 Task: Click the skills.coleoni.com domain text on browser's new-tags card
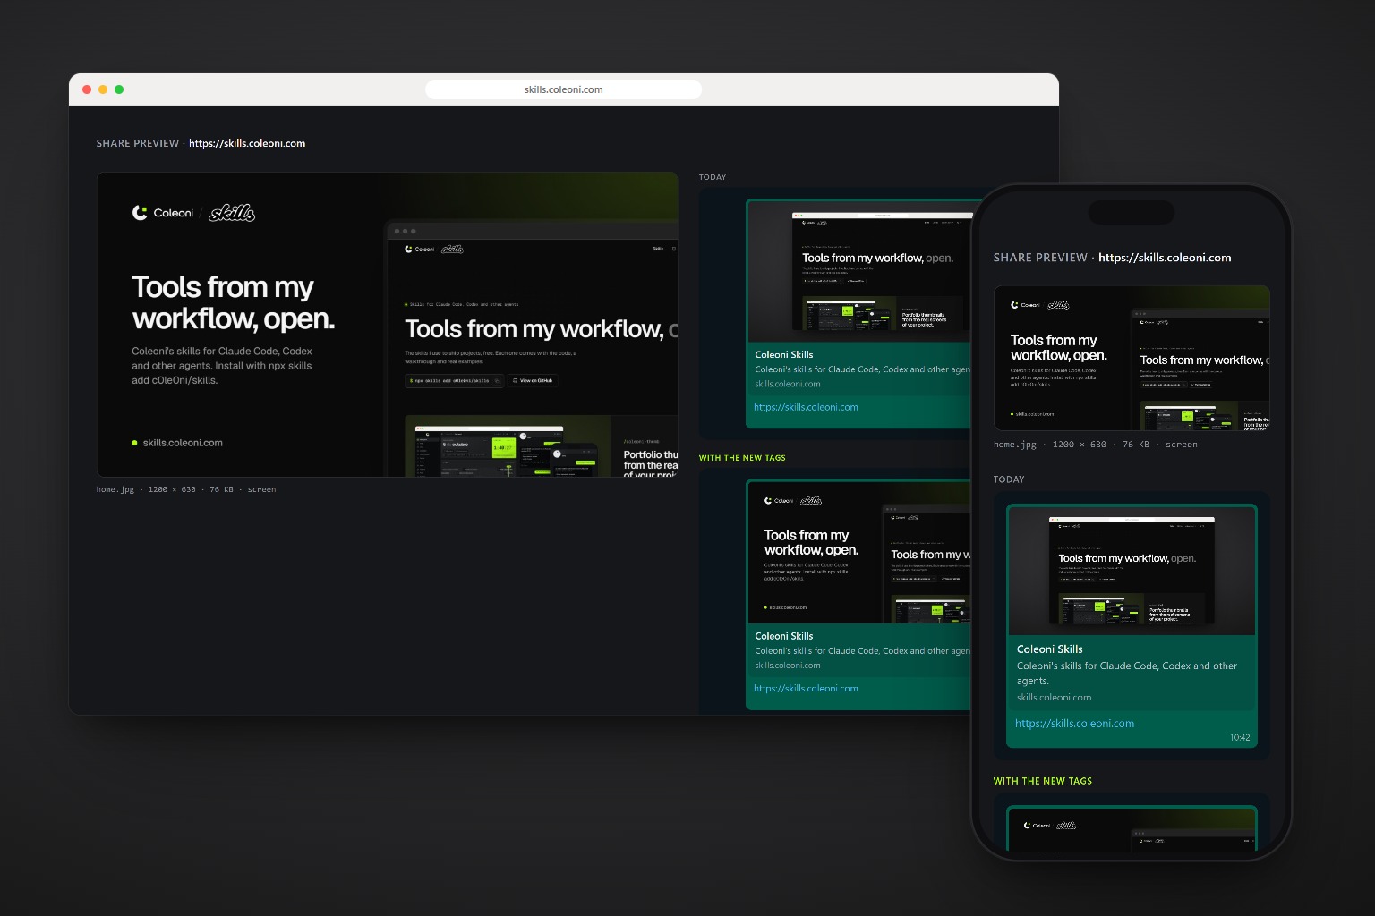tap(788, 666)
